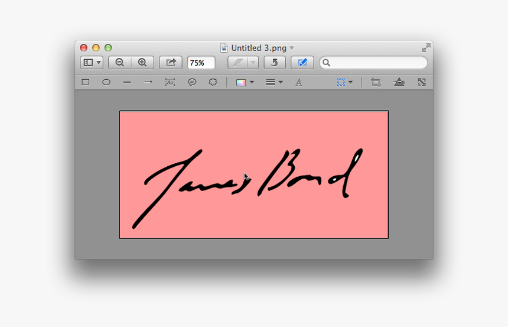The image size is (508, 327).
Task: Click the Crop tool
Action: click(376, 82)
